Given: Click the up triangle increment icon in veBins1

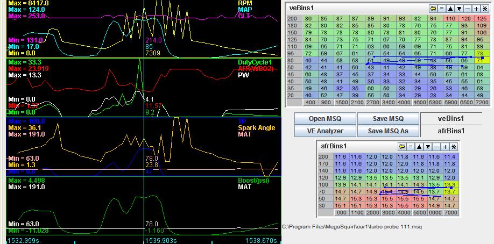Looking at the screenshot, I should click(450, 9).
